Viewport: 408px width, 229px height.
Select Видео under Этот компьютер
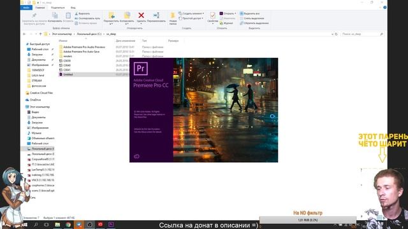click(x=33, y=112)
